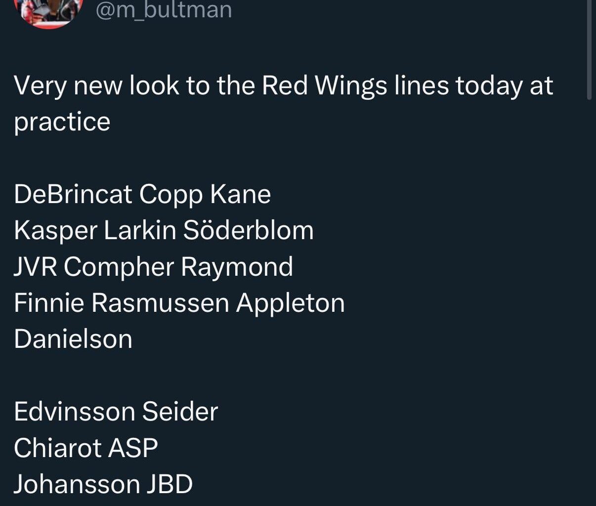Click the name 'Copp' in the tweet
This screenshot has width=596, height=506.
[x=170, y=194]
